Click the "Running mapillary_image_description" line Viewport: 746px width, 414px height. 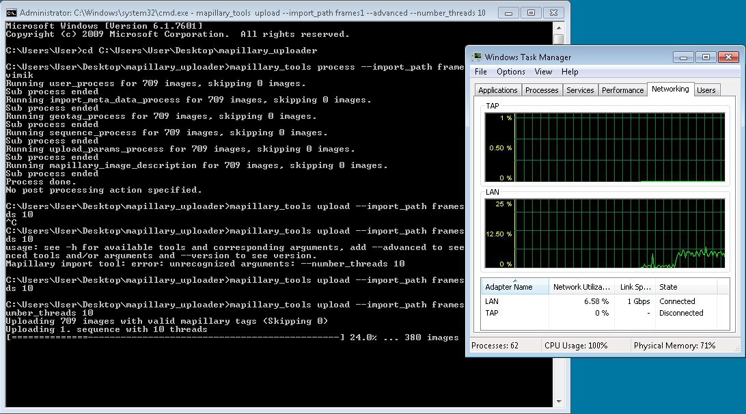197,165
